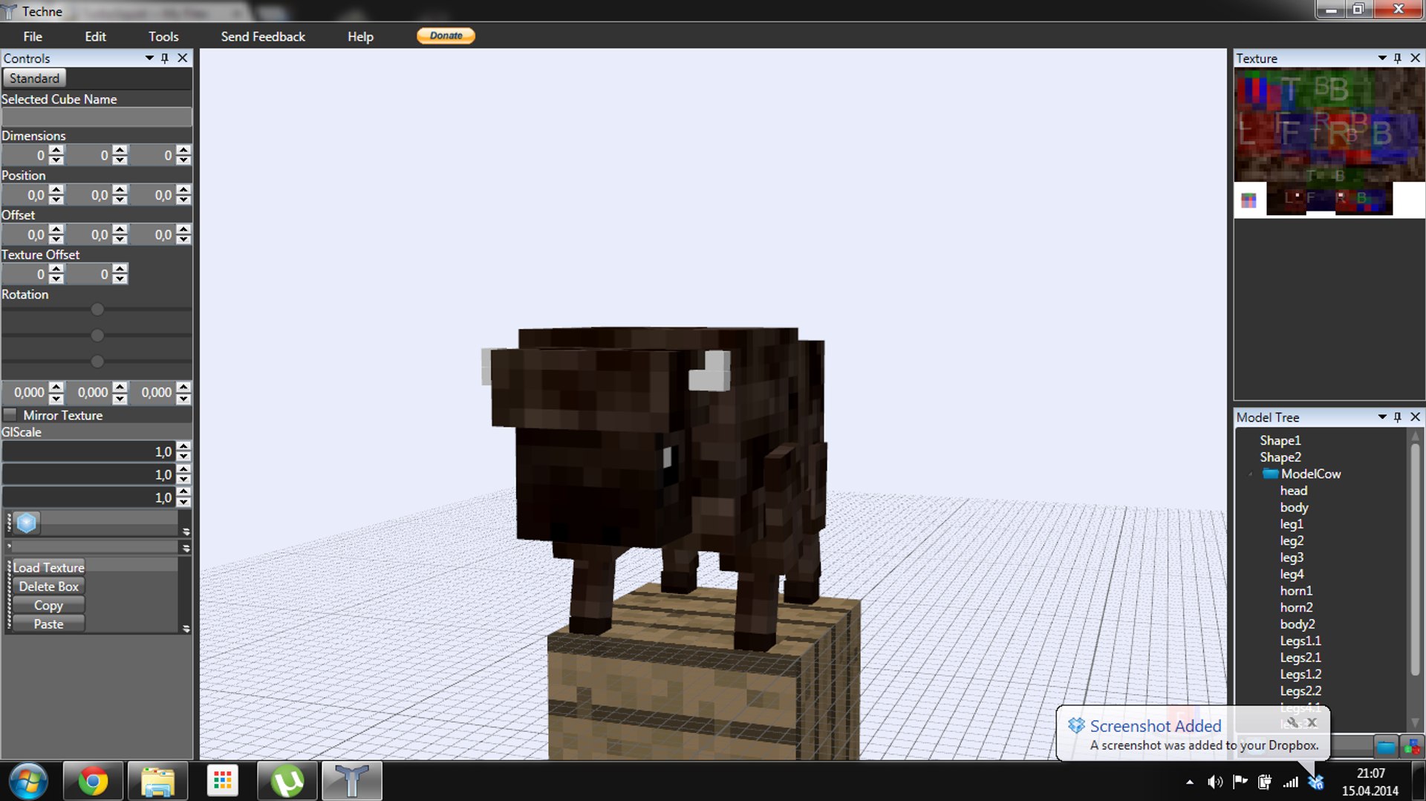Screen dimensions: 1426x801
Task: Click the first Texture Offset value field
Action: pos(25,275)
